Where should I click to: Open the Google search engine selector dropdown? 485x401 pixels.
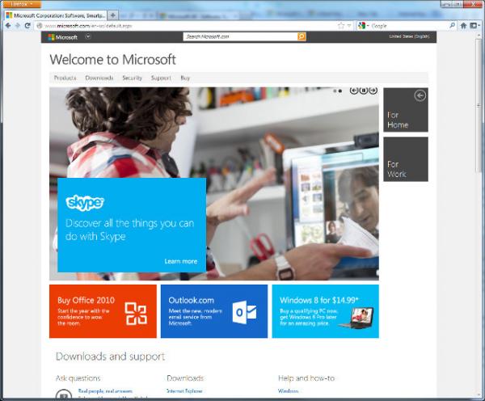point(364,26)
